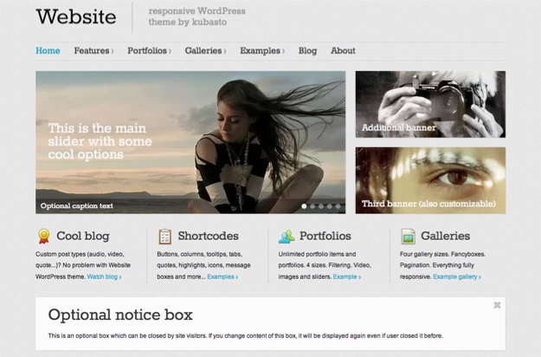The image size is (541, 357).
Task: Navigate to the About page
Action: coord(343,51)
